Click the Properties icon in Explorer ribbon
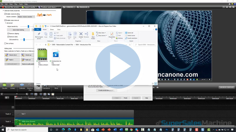 [112, 35]
